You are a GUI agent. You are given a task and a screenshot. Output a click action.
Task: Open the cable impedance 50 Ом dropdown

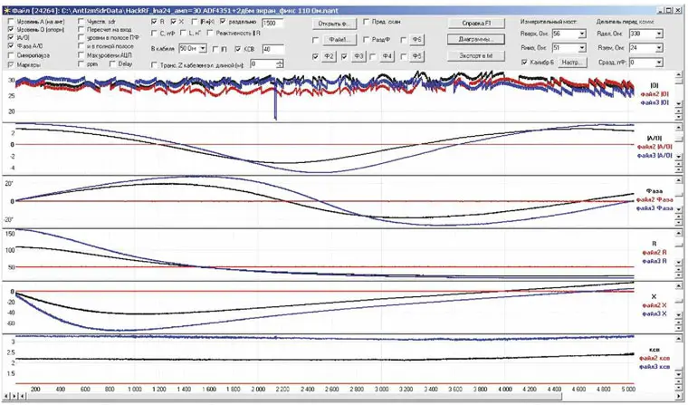204,48
